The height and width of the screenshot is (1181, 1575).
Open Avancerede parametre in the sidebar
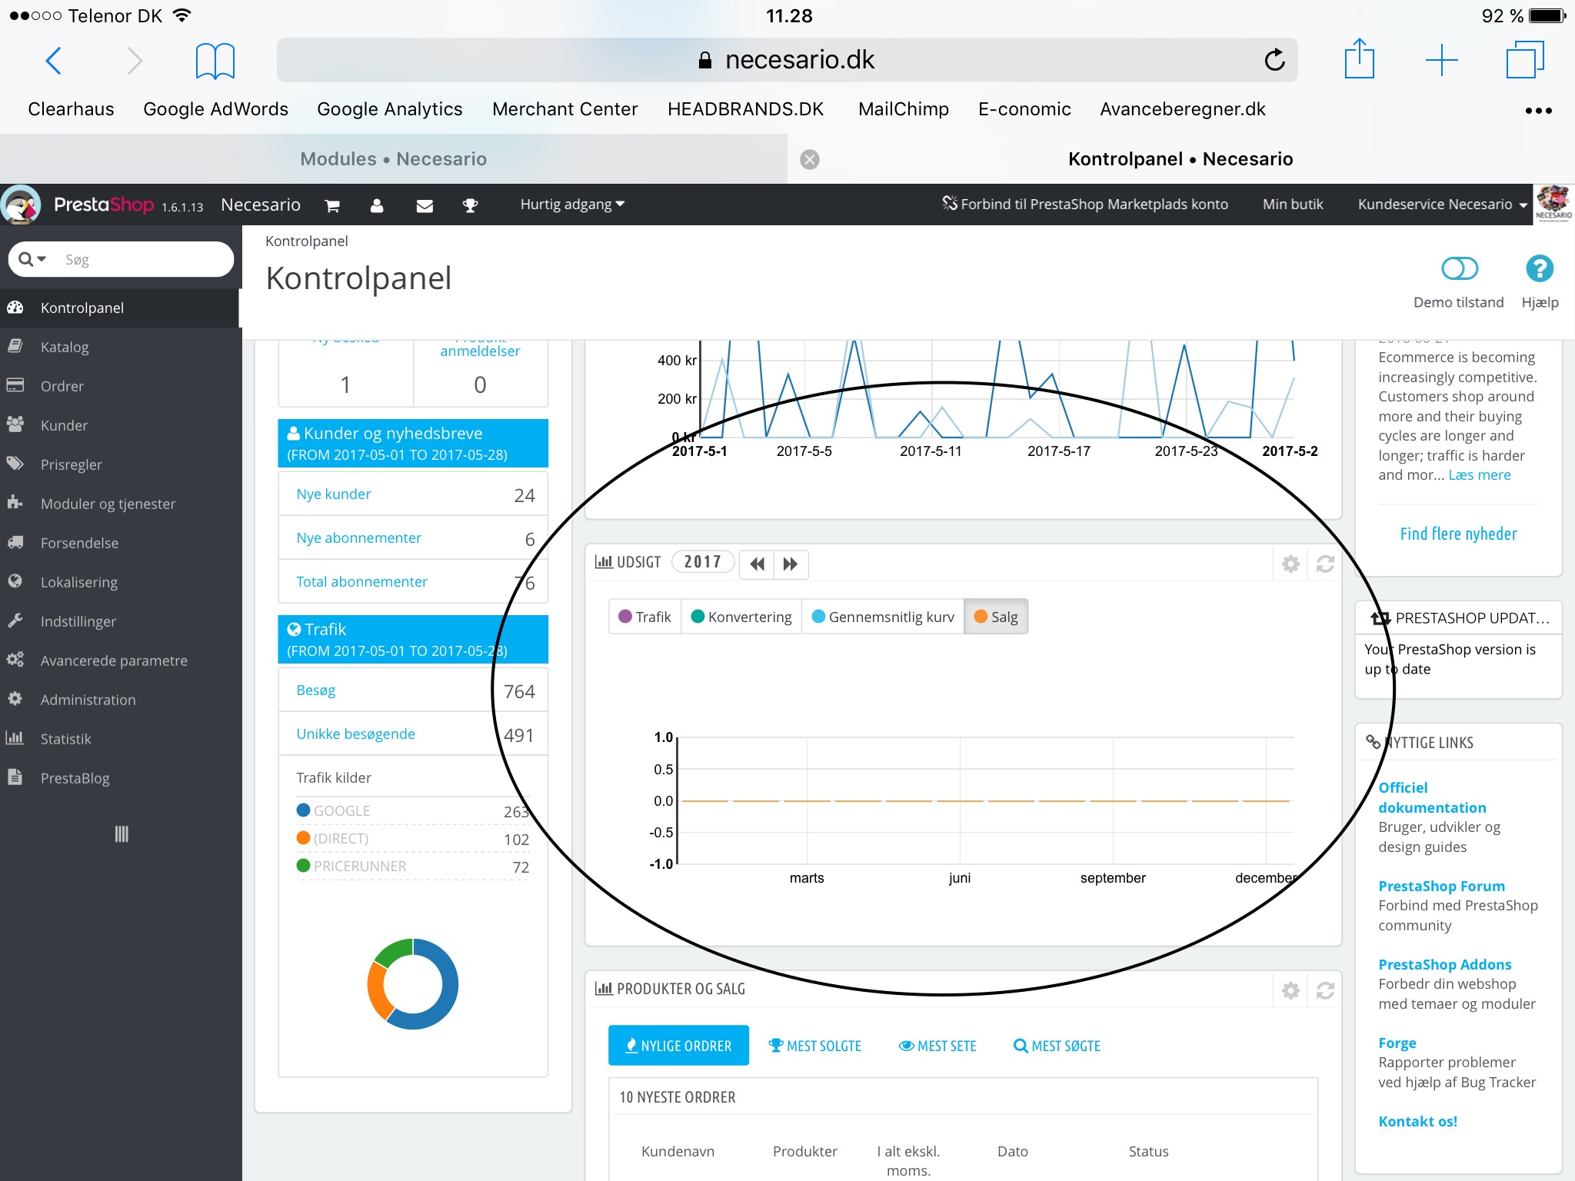121,660
